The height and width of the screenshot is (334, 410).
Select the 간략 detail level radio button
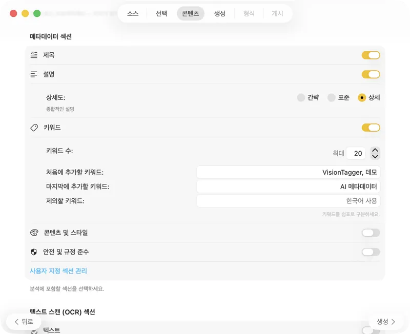coord(301,97)
